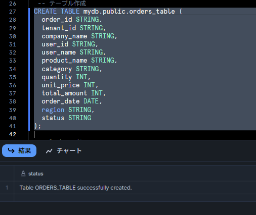Click the user_name STRING line

(x=74, y=52)
